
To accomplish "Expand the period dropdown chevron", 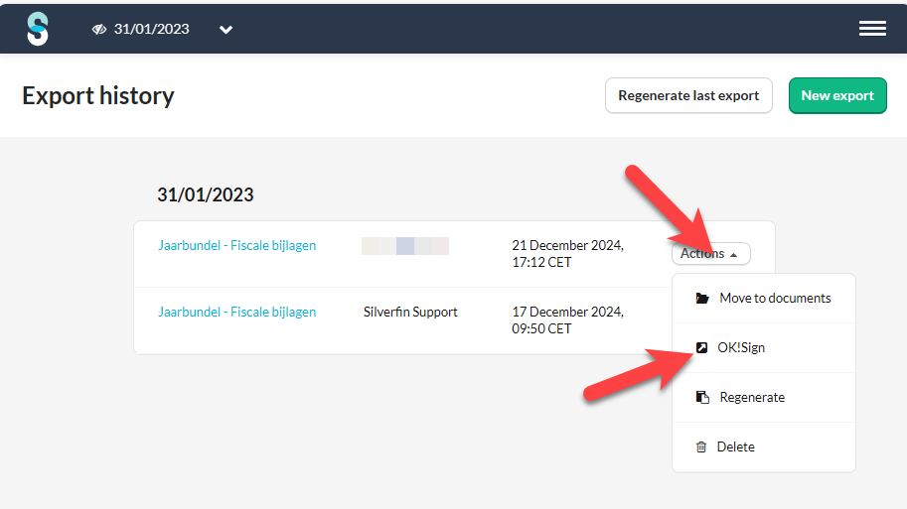I will point(226,30).
